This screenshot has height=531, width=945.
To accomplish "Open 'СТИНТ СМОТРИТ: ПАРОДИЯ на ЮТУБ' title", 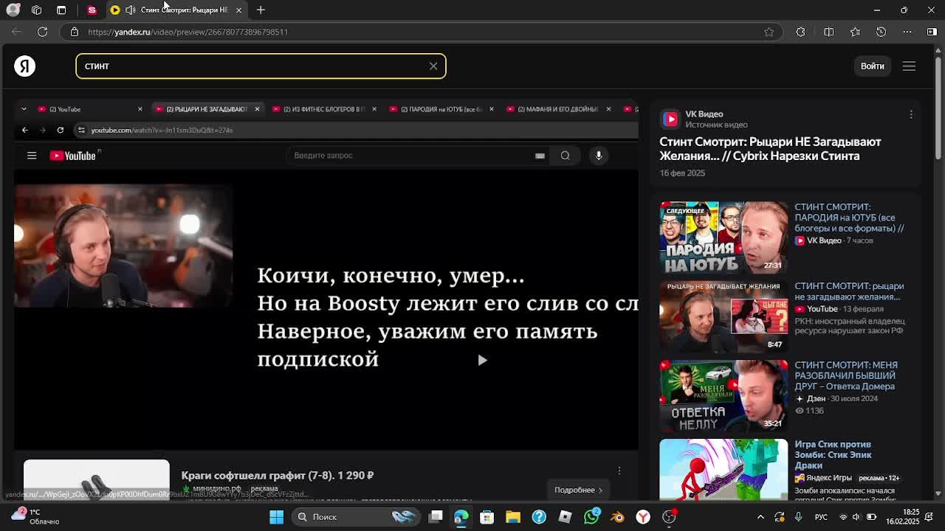I will (849, 218).
